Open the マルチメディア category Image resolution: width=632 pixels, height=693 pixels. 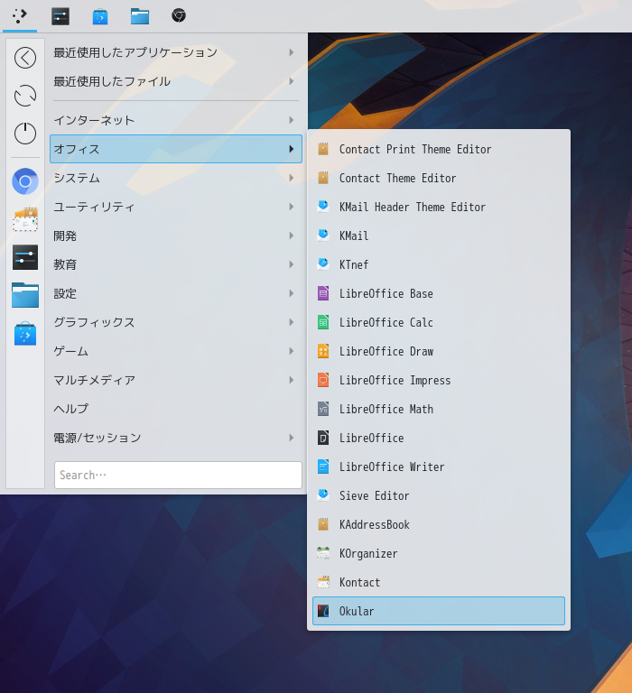click(x=176, y=380)
